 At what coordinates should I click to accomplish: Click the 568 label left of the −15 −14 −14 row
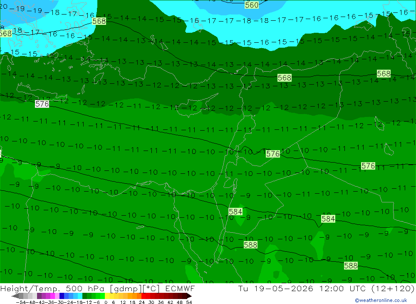(99, 21)
